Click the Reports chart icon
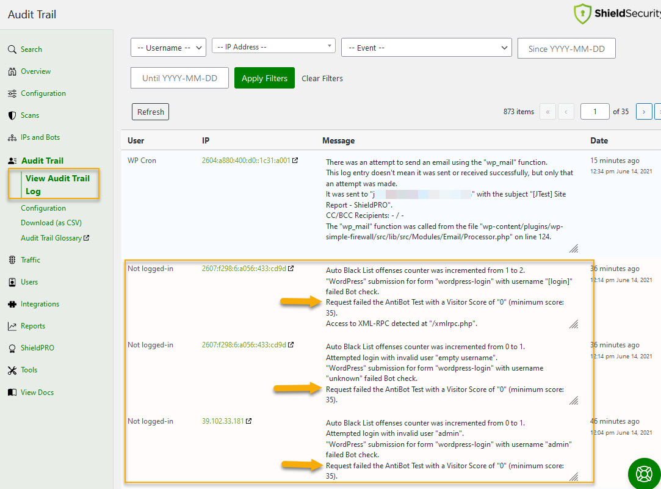 click(12, 326)
